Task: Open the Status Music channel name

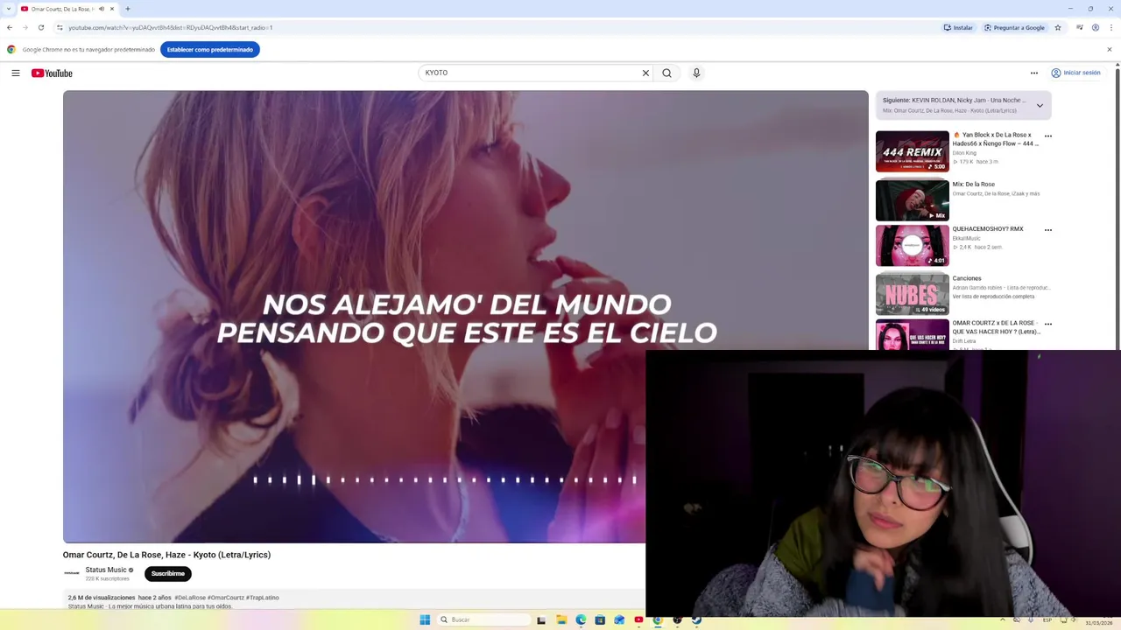Action: point(106,570)
